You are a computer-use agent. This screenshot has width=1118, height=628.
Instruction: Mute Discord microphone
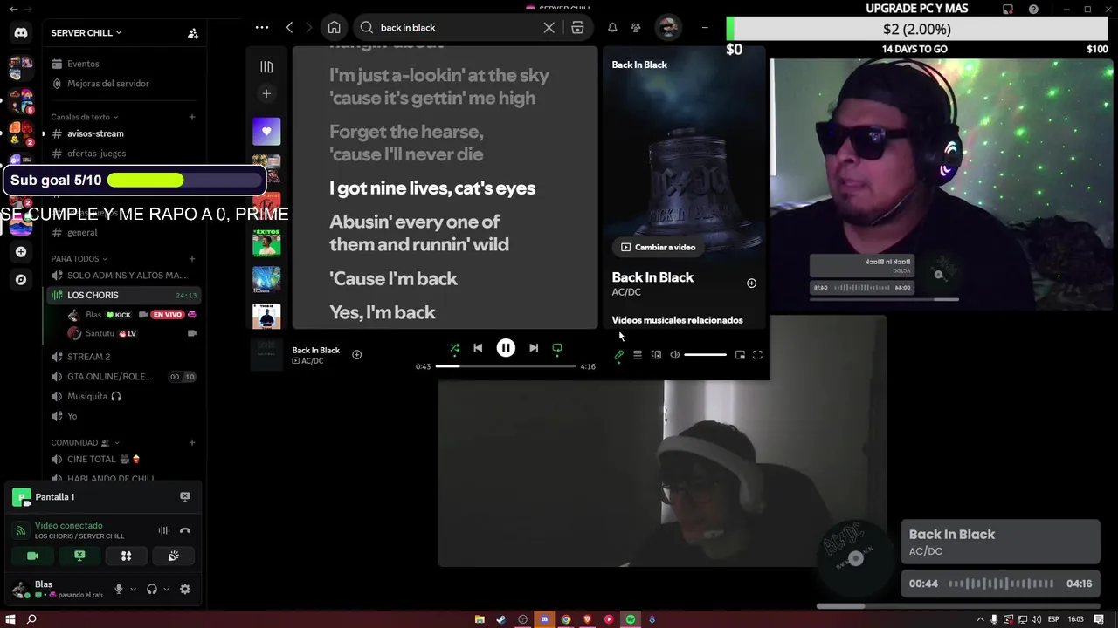pyautogui.click(x=119, y=590)
